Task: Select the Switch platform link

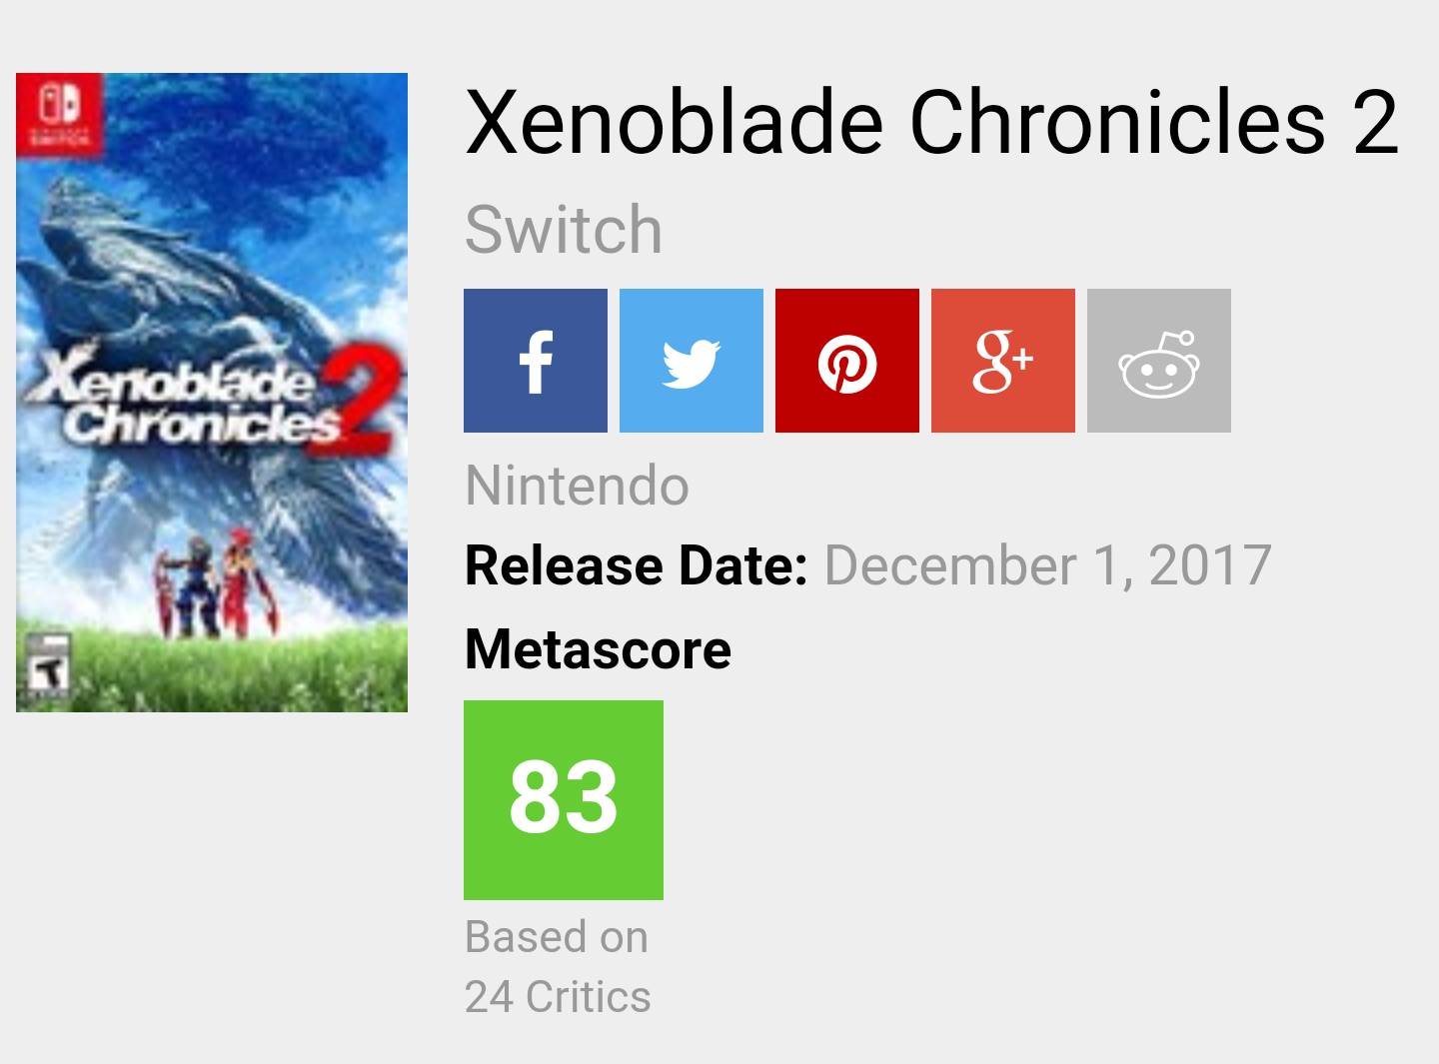Action: pyautogui.click(x=564, y=230)
